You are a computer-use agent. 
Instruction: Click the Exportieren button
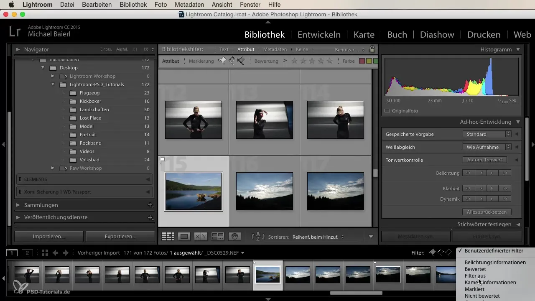[x=120, y=237]
